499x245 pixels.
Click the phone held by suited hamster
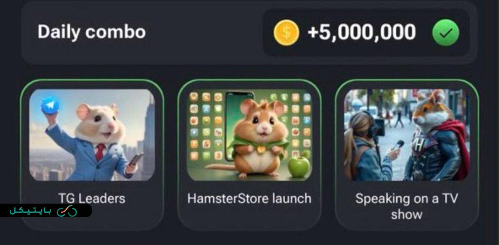[136, 159]
